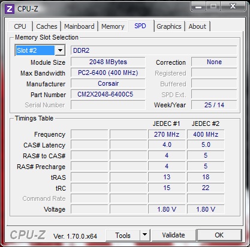The height and width of the screenshot is (247, 250).
Task: Expand the memory slot dropdown arrow
Action: pyautogui.click(x=60, y=50)
